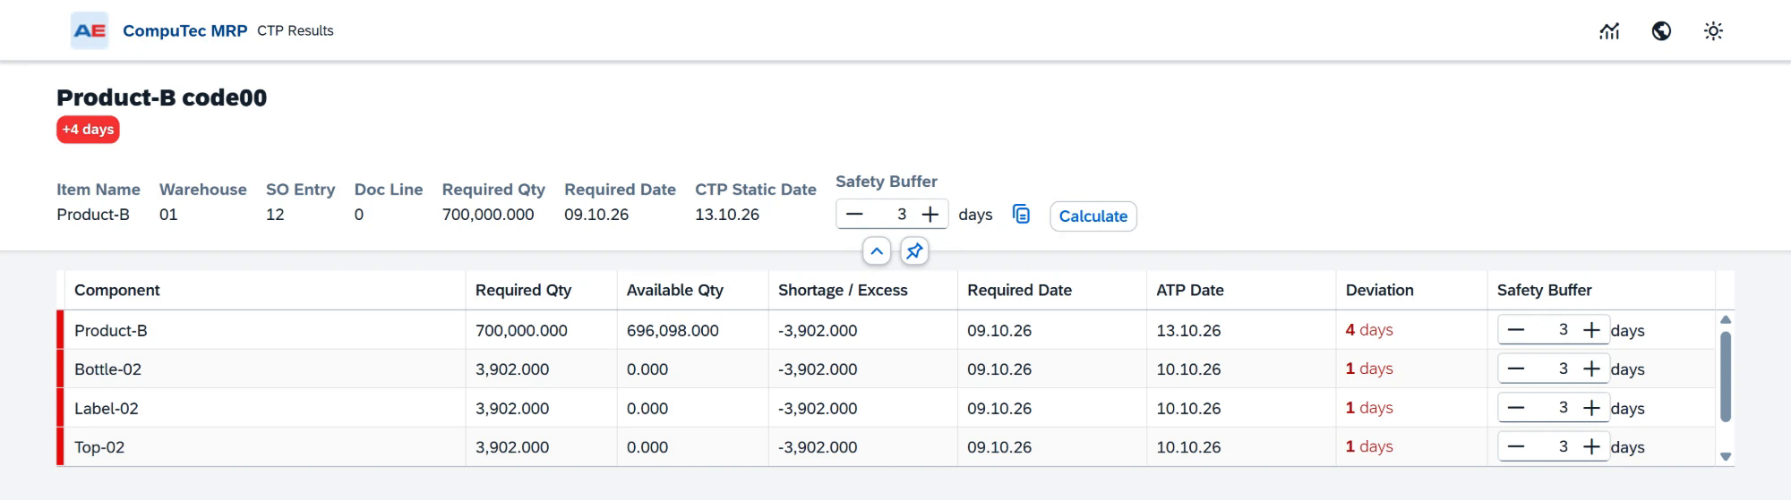Decrease Label-02 row safety buffer

pos(1515,408)
